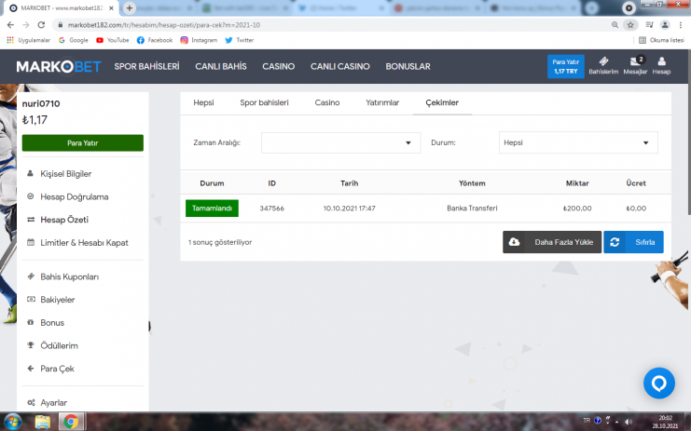Click the username nuri0710

click(41, 103)
